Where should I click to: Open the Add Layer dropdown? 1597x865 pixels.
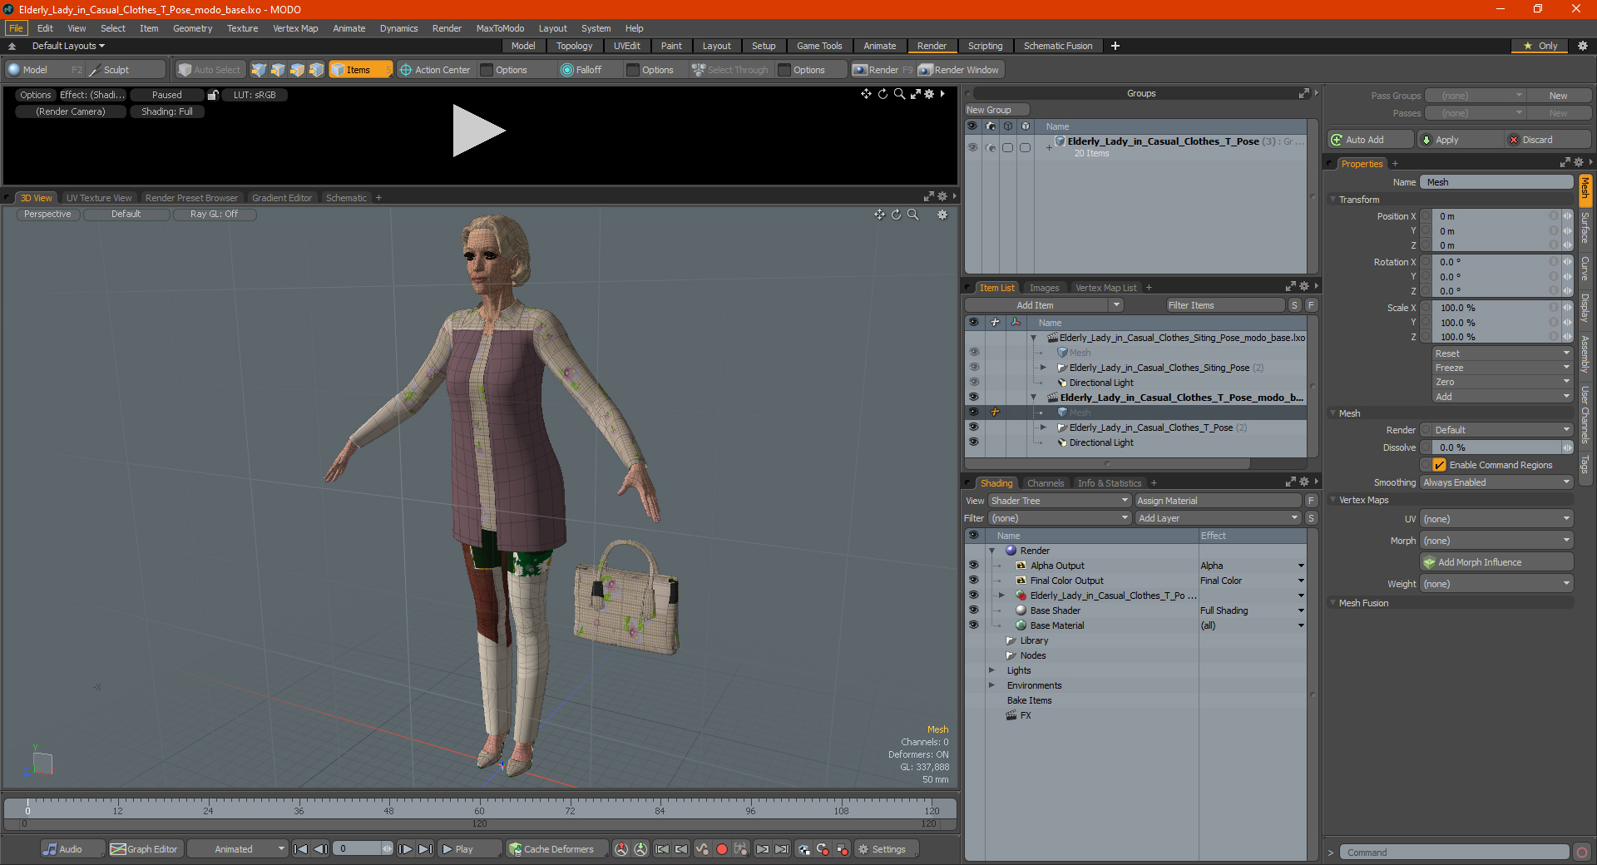click(x=1218, y=518)
